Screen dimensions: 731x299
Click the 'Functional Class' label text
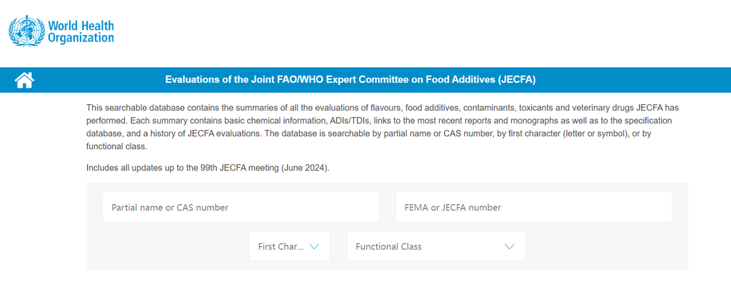[x=388, y=246]
